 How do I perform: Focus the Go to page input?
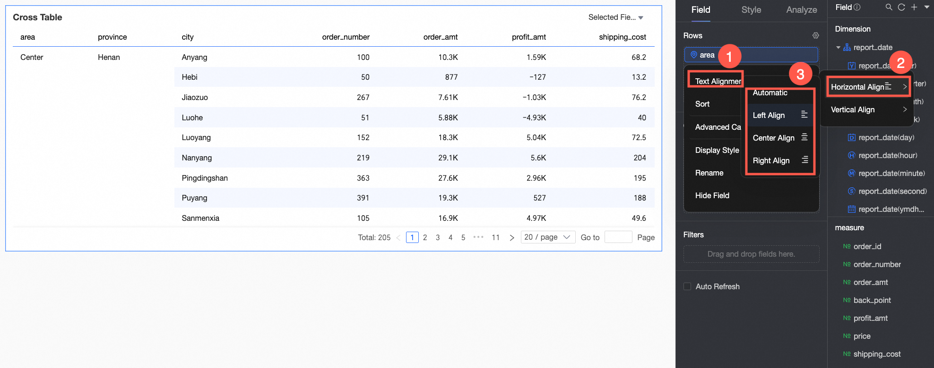(618, 237)
